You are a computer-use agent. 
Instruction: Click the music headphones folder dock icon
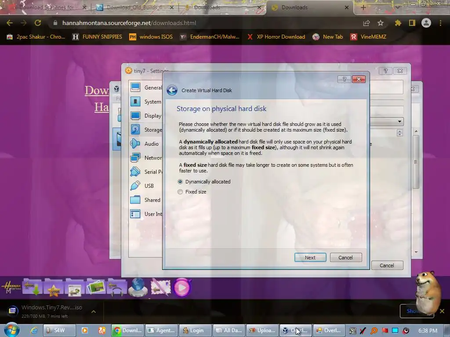click(x=117, y=287)
